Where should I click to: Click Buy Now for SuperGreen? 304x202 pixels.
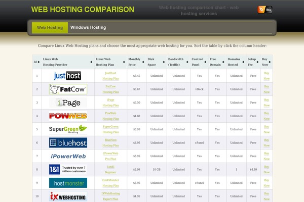point(267,129)
